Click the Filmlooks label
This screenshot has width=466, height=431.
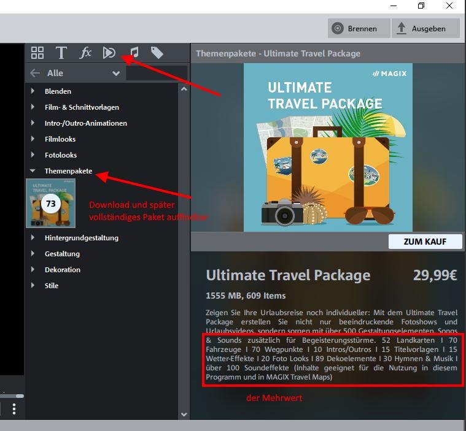coord(60,139)
